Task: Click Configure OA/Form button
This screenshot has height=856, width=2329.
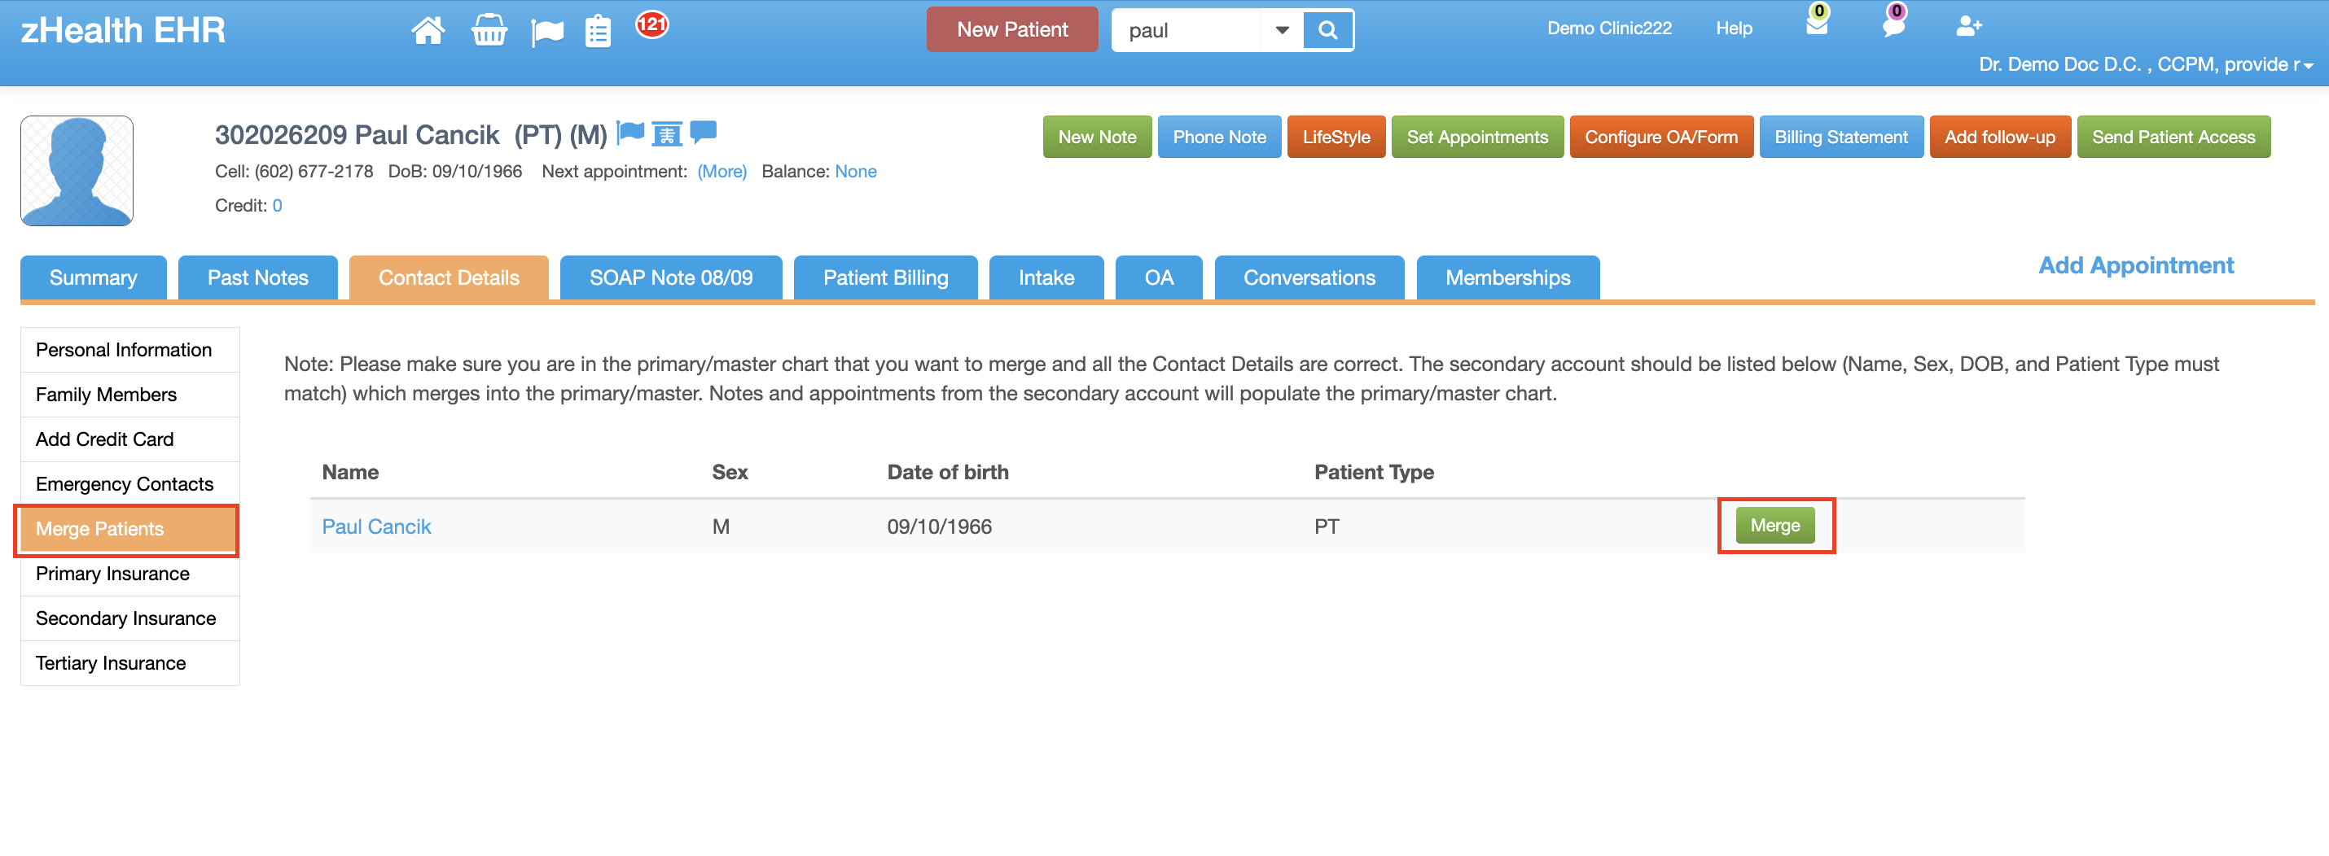Action: [x=1661, y=138]
